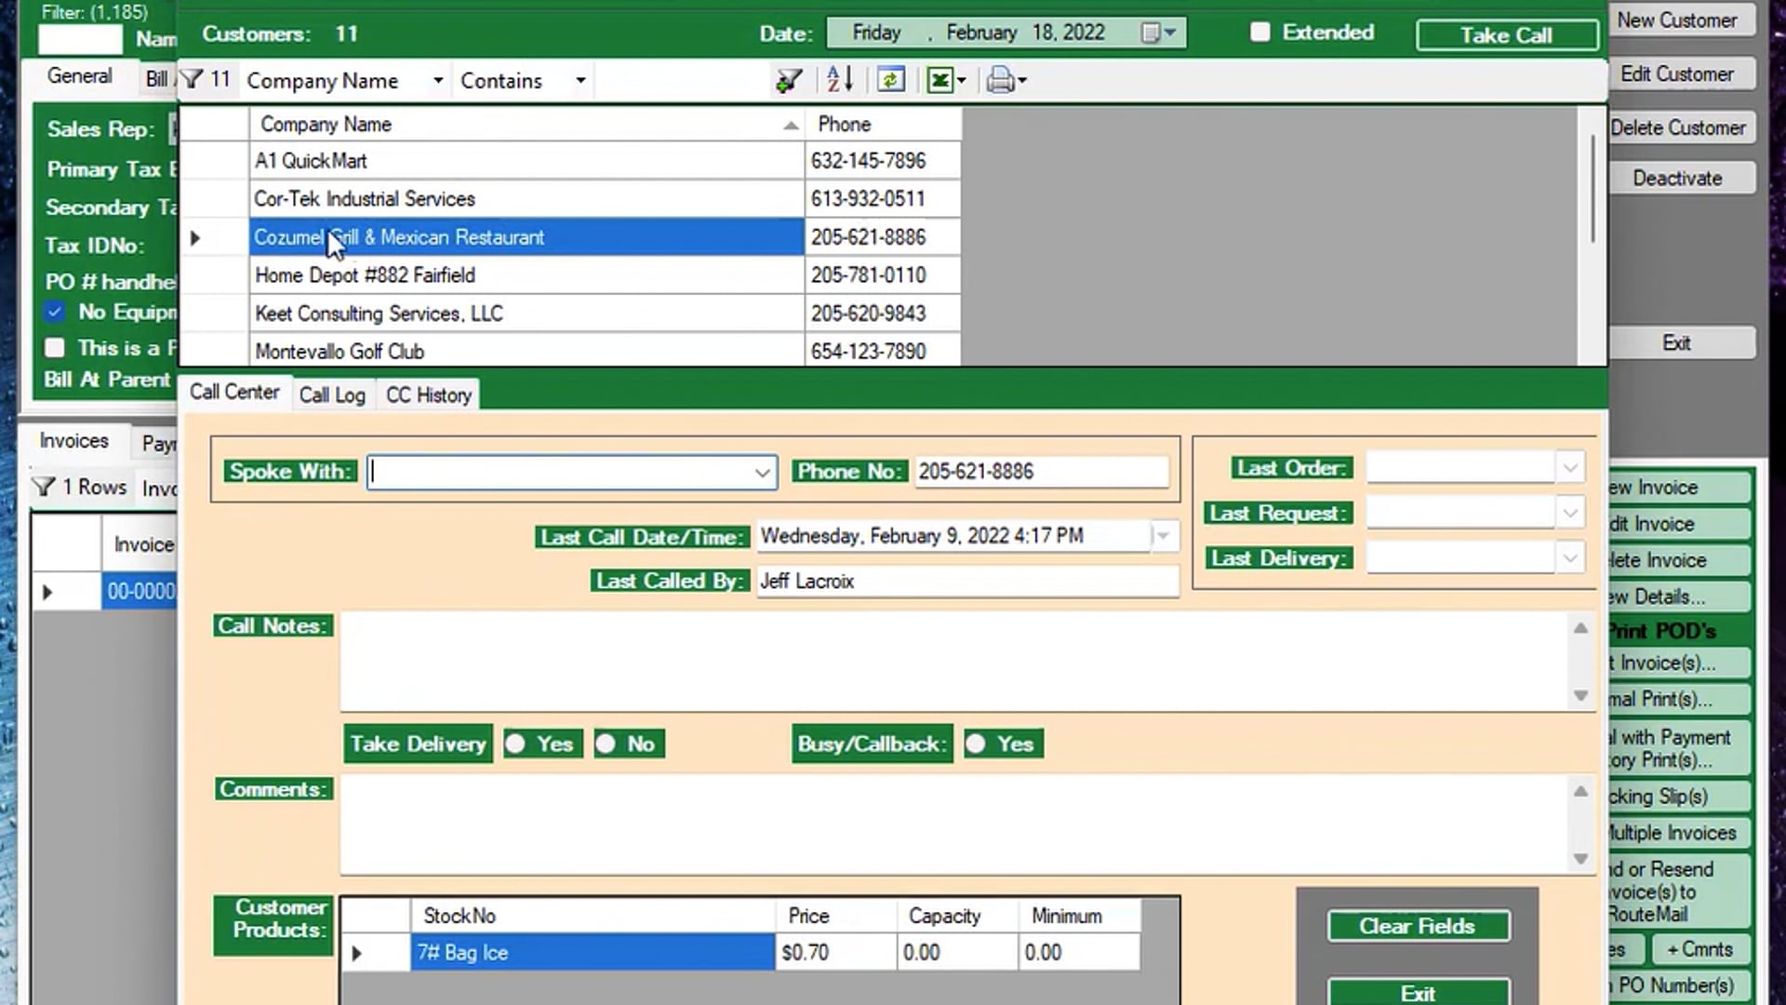Open the Last Call Date/Time dropdown arrow
This screenshot has height=1005, width=1786.
point(1163,536)
